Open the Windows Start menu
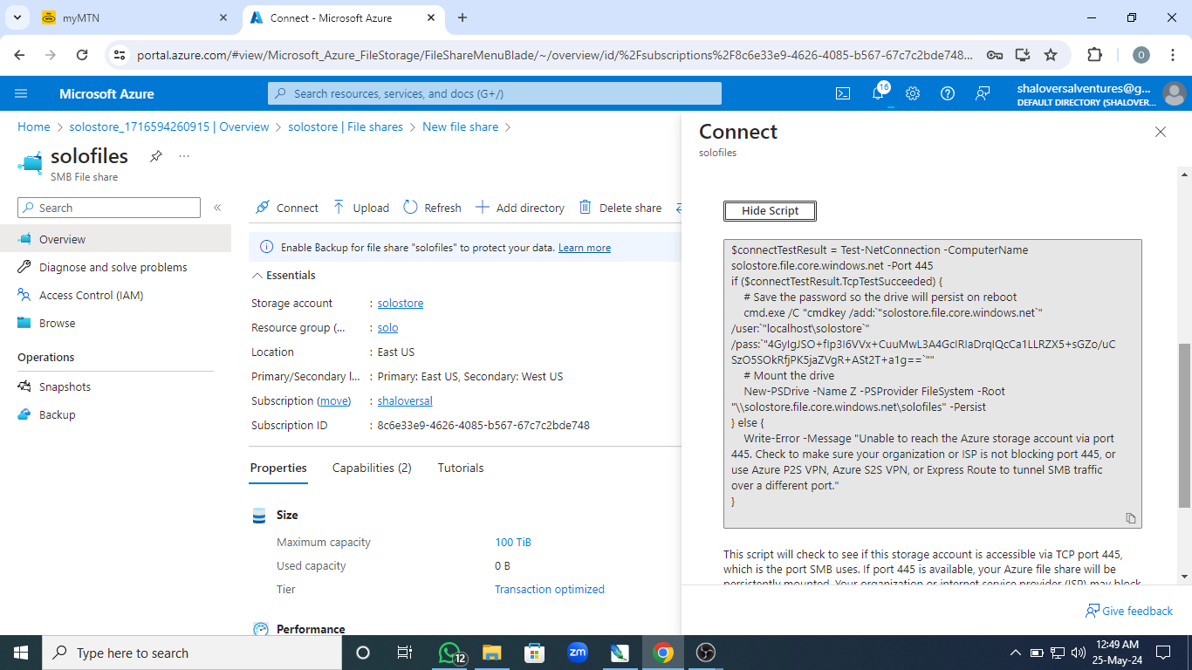 click(x=21, y=653)
